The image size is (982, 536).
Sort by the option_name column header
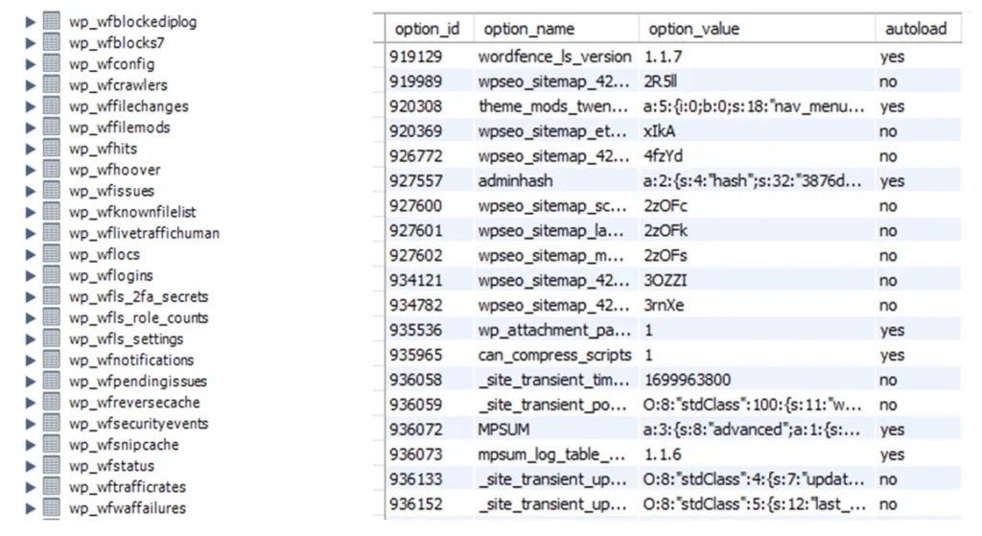(x=555, y=29)
